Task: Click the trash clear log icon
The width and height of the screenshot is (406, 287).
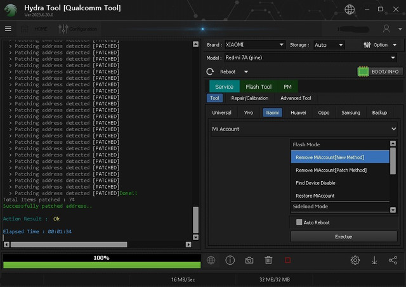Action: pos(268,260)
